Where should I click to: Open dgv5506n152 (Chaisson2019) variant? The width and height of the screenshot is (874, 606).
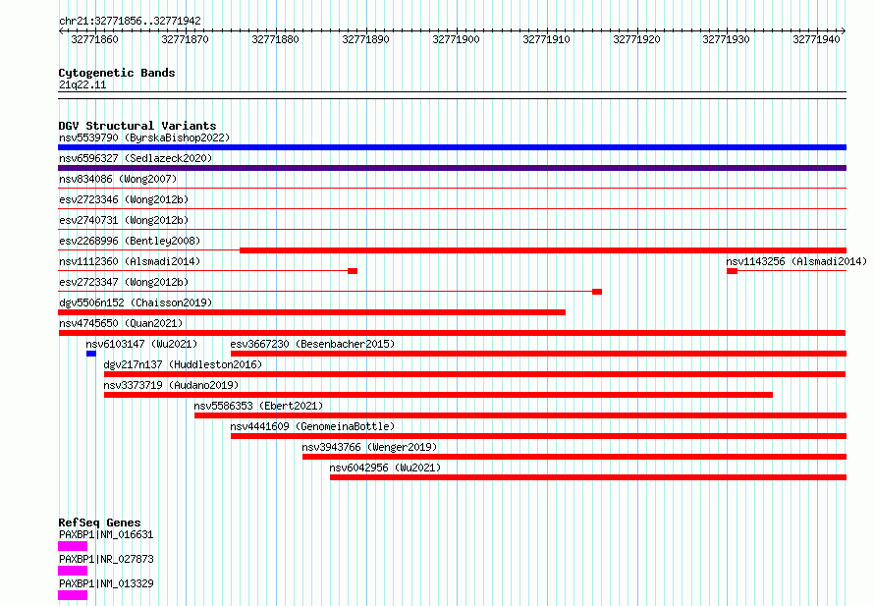[x=136, y=303]
